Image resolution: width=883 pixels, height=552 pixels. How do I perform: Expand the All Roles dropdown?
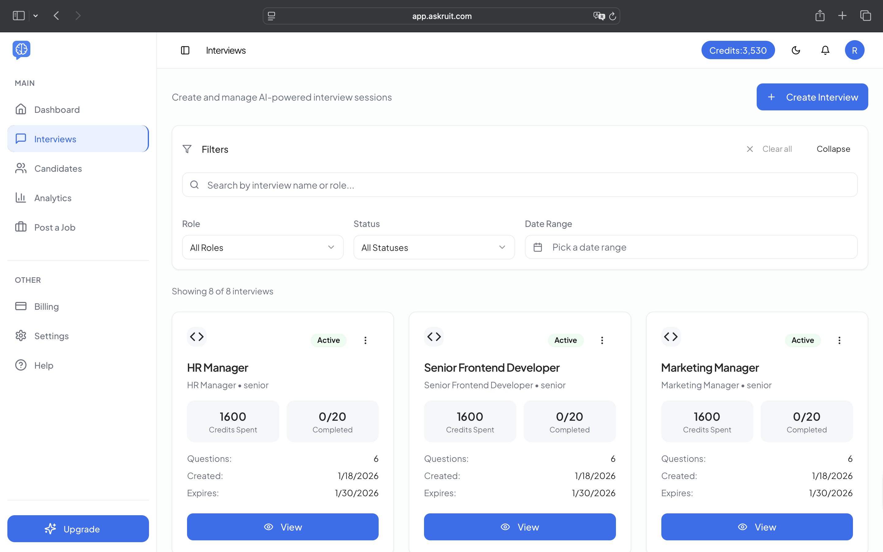[263, 247]
